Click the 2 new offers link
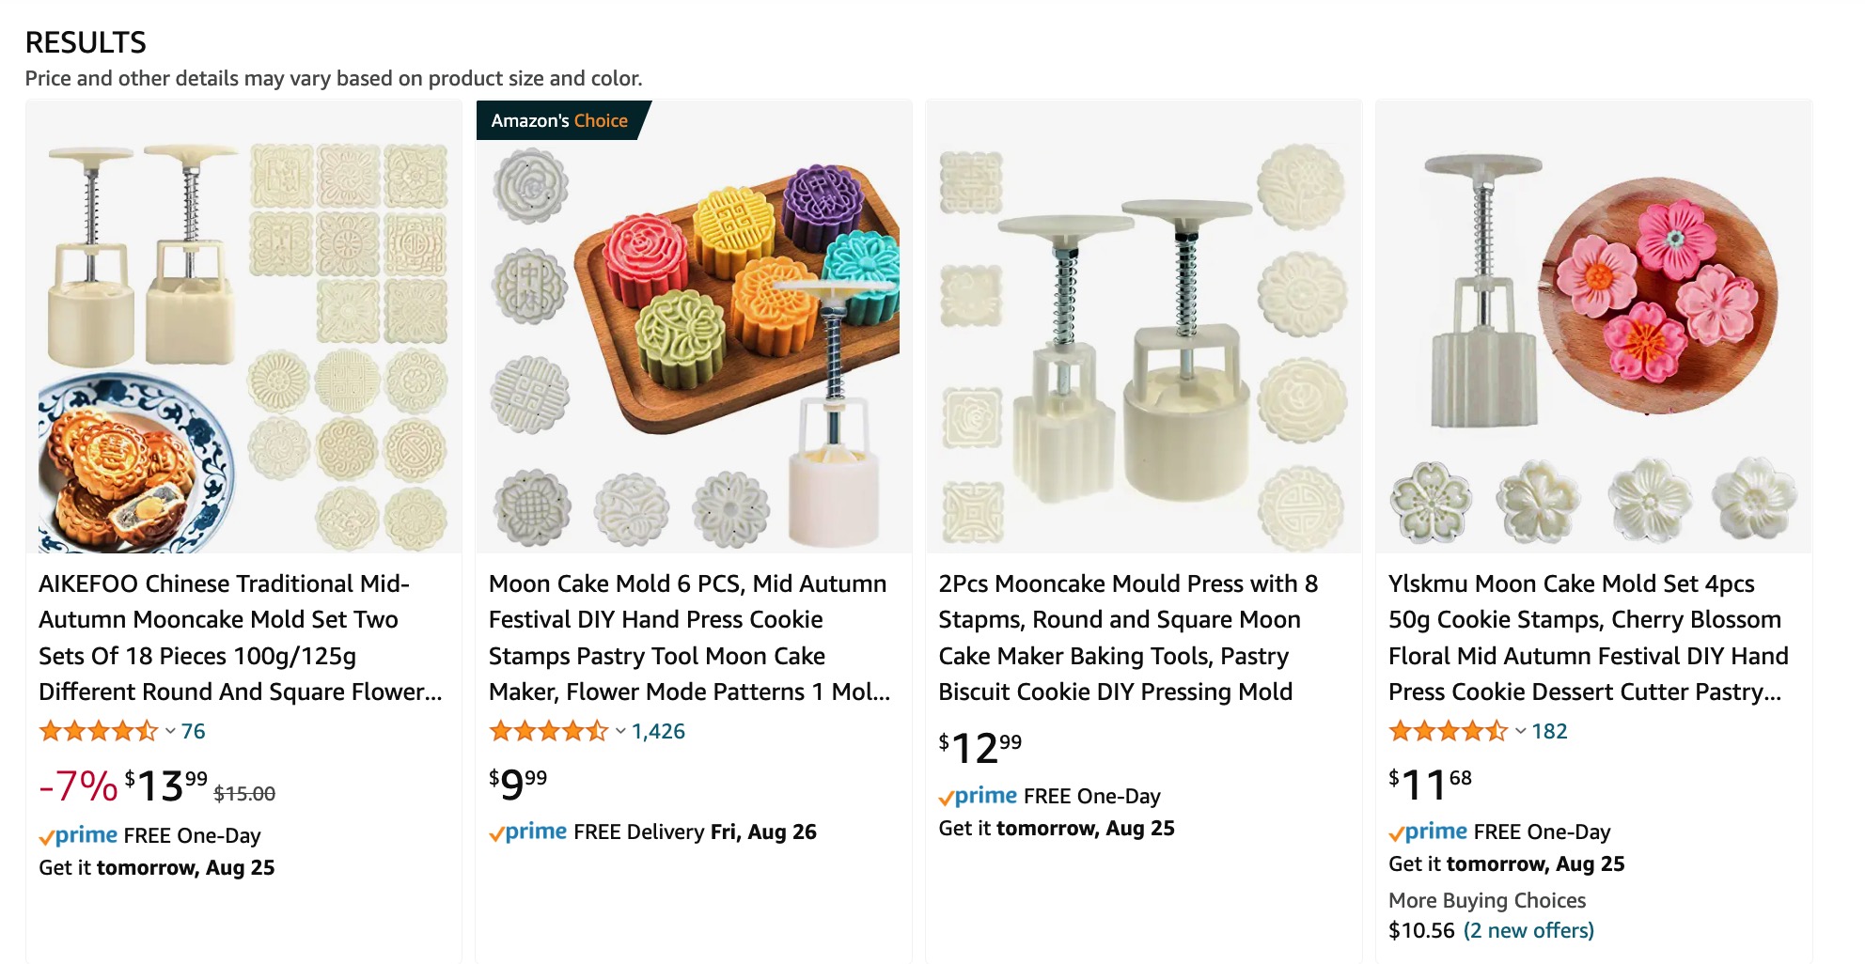Image resolution: width=1865 pixels, height=964 pixels. point(1528,930)
